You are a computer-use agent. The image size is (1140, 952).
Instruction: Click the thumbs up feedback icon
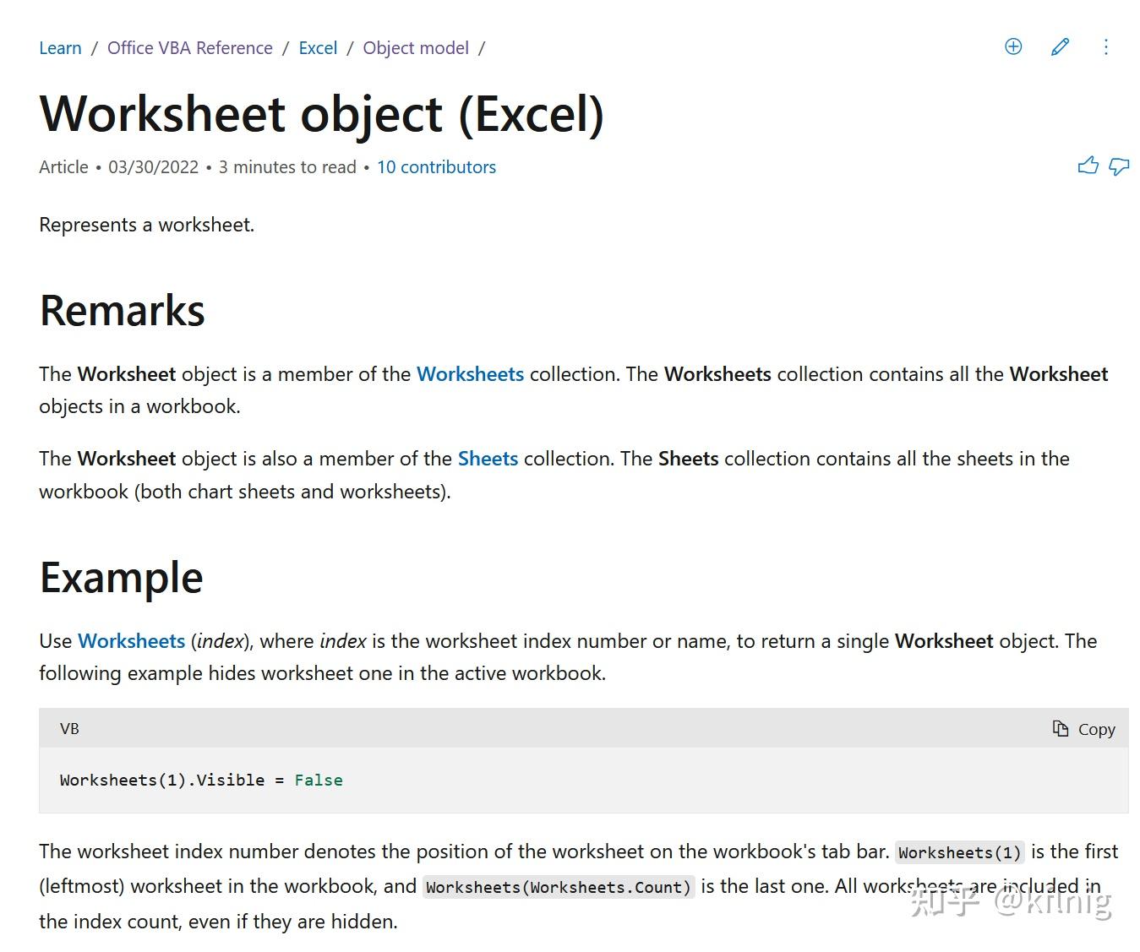pyautogui.click(x=1088, y=166)
